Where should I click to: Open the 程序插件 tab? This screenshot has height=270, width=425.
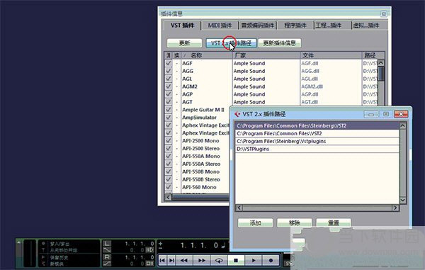pos(295,26)
